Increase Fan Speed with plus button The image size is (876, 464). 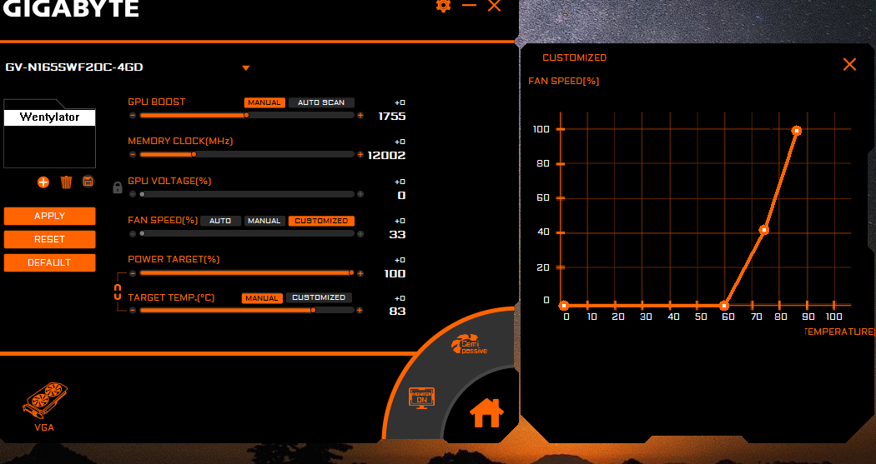[360, 234]
